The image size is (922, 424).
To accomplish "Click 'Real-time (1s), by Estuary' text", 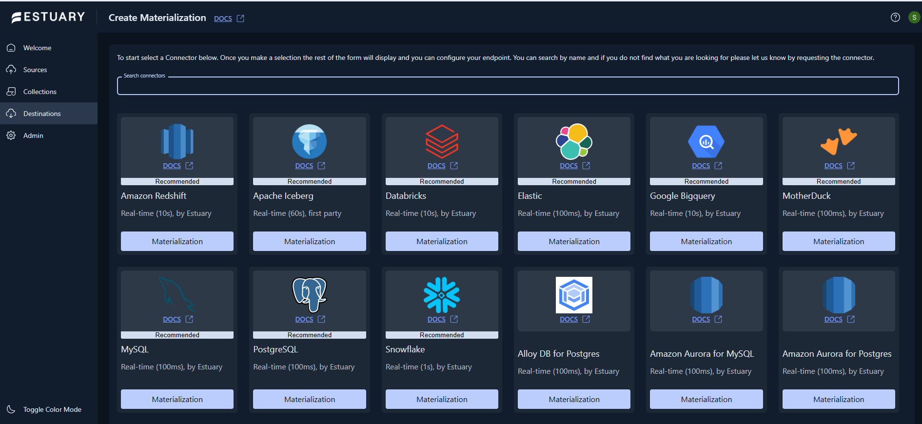I will 429,367.
